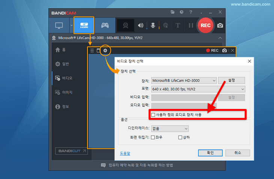Open output folder icon in title bar
The height and width of the screenshot is (179, 274).
pyautogui.click(x=173, y=12)
